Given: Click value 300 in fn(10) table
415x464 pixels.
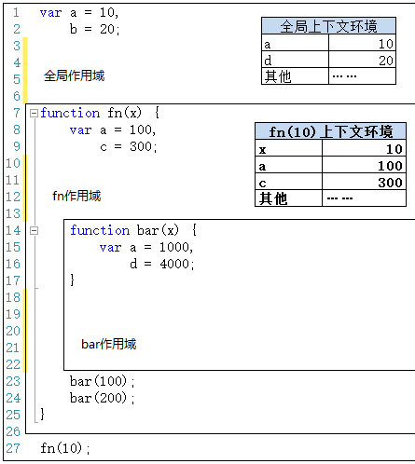Looking at the screenshot, I should click(x=364, y=183).
